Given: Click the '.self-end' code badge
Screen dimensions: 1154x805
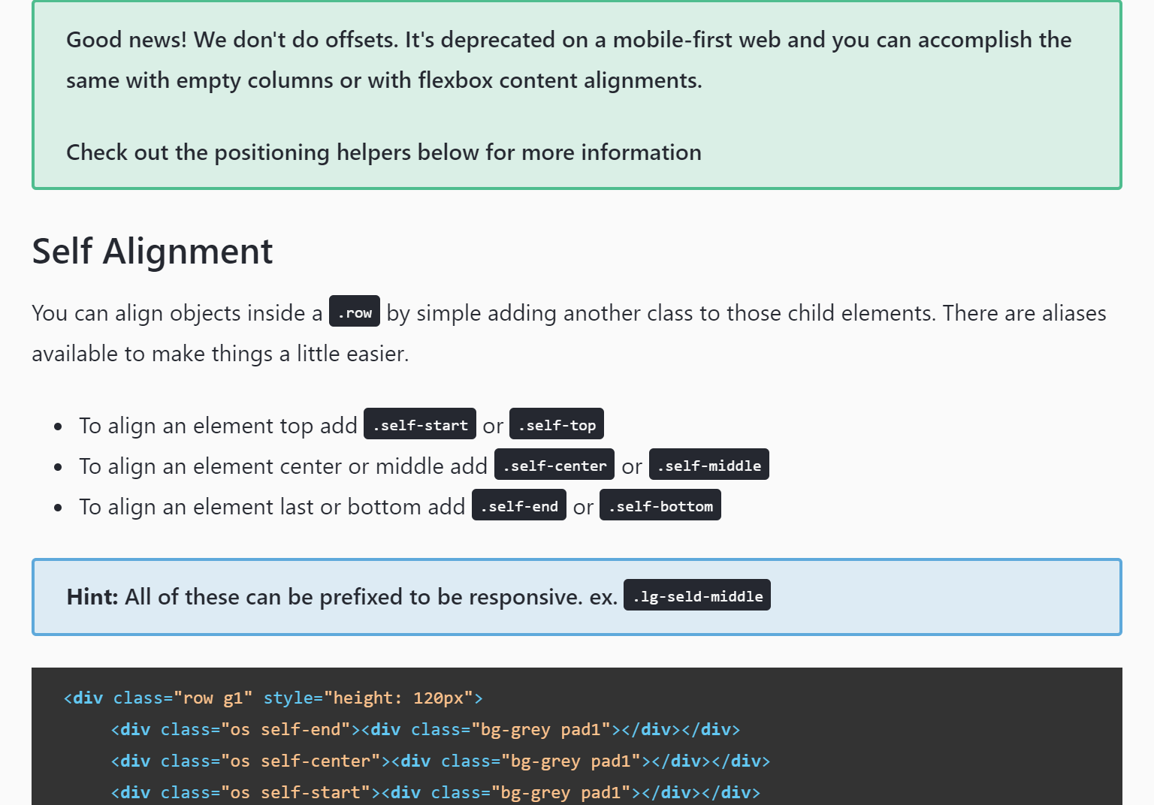Looking at the screenshot, I should coord(519,505).
